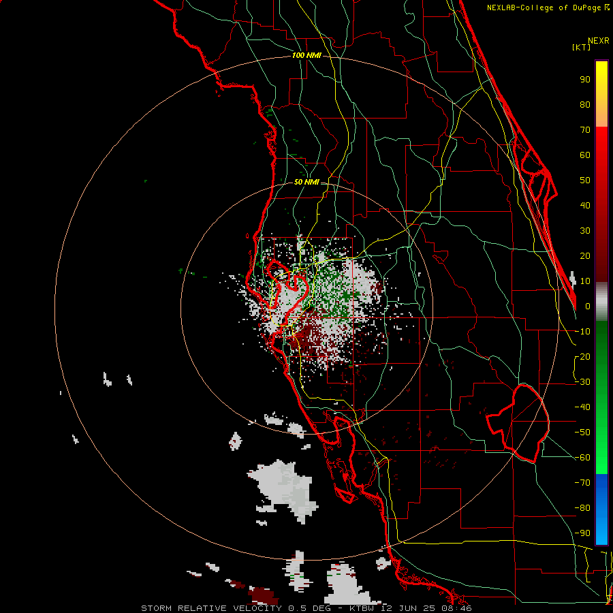Click the positive "50" scale value
Viewport: 613px width, 613px height.
click(585, 180)
